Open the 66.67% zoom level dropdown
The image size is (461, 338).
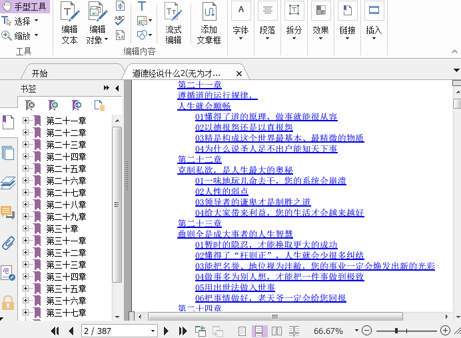356,331
